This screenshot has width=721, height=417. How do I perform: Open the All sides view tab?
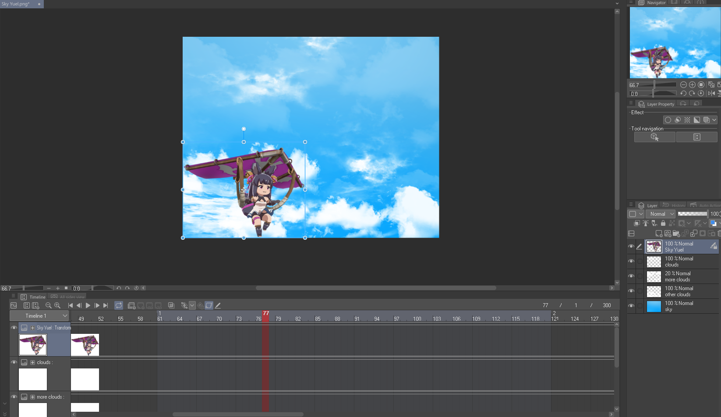click(x=68, y=297)
